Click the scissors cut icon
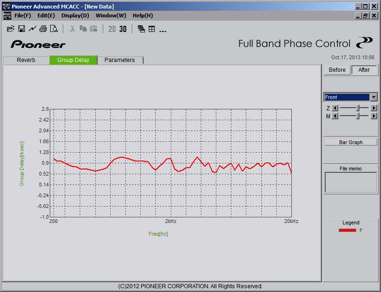Screen dimensions: 381x292 coord(72,29)
